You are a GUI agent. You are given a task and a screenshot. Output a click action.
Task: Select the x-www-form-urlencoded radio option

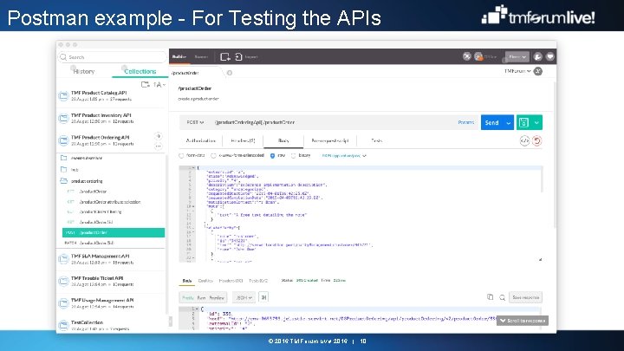(214, 156)
